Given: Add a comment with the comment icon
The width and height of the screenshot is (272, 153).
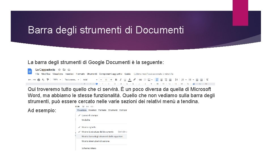Looking at the screenshot, I should pos(145,80).
